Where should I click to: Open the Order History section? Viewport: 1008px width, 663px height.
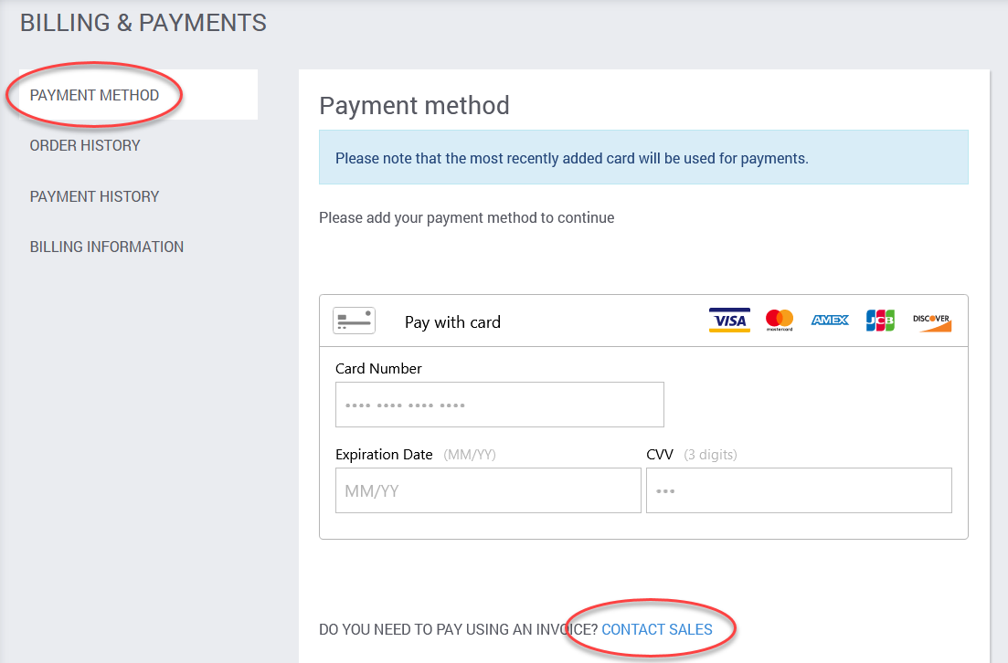[x=85, y=146]
